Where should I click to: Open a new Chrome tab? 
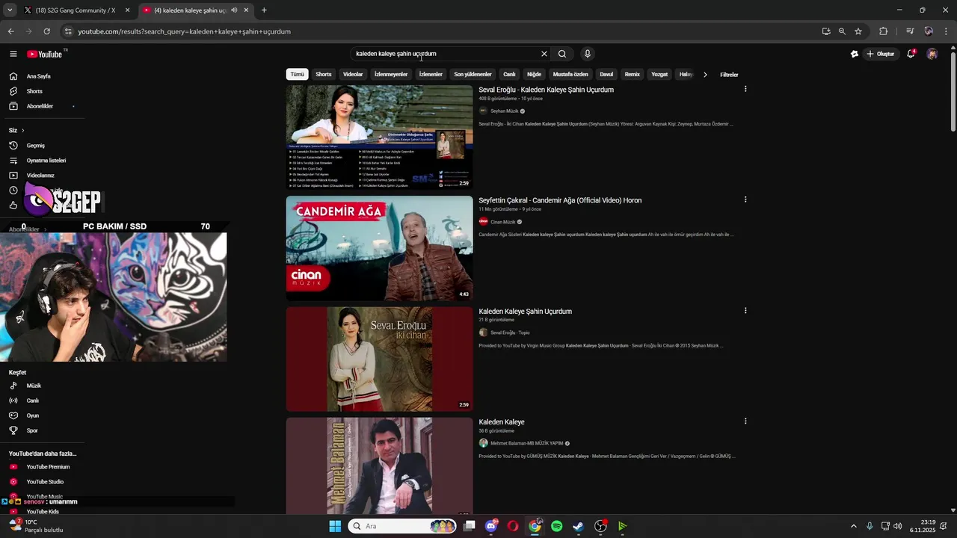pyautogui.click(x=264, y=10)
